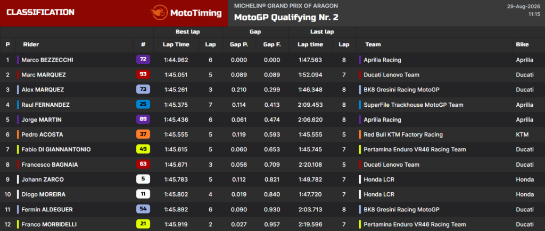
Task: Click MotoGP Qualifying Nr. 2 session title
Action: 286,18
